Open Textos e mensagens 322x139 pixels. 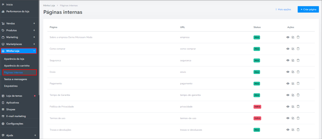pyautogui.click(x=16, y=79)
